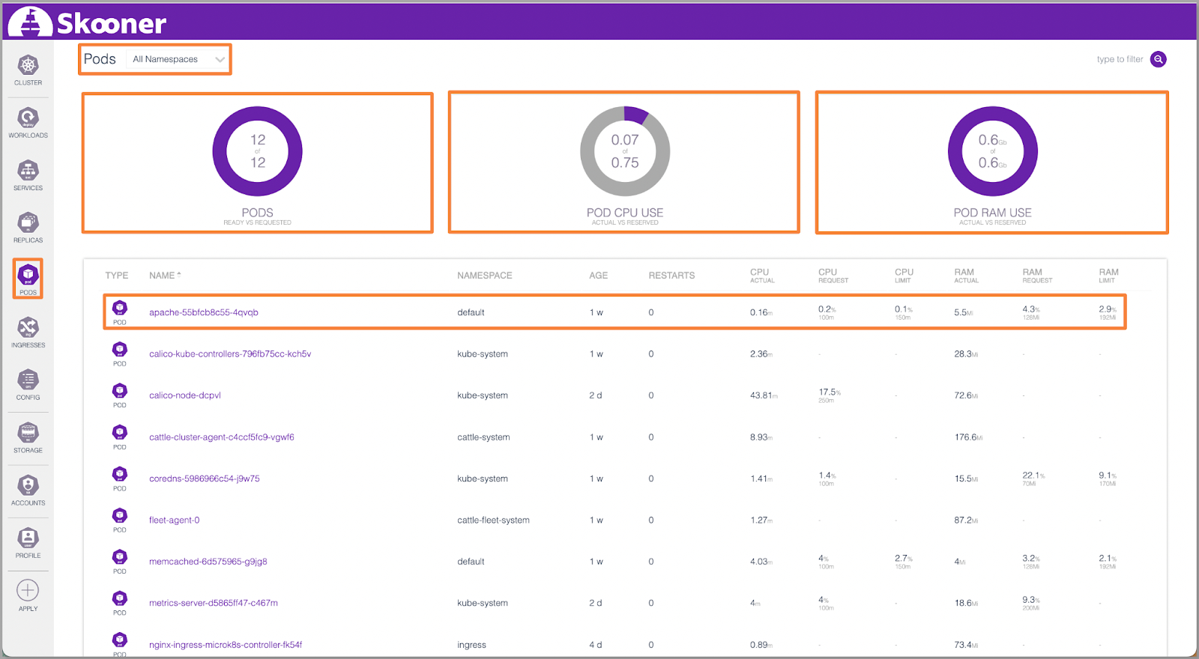Open coredns-5986966c54-j9w75 pod link

pyautogui.click(x=205, y=479)
